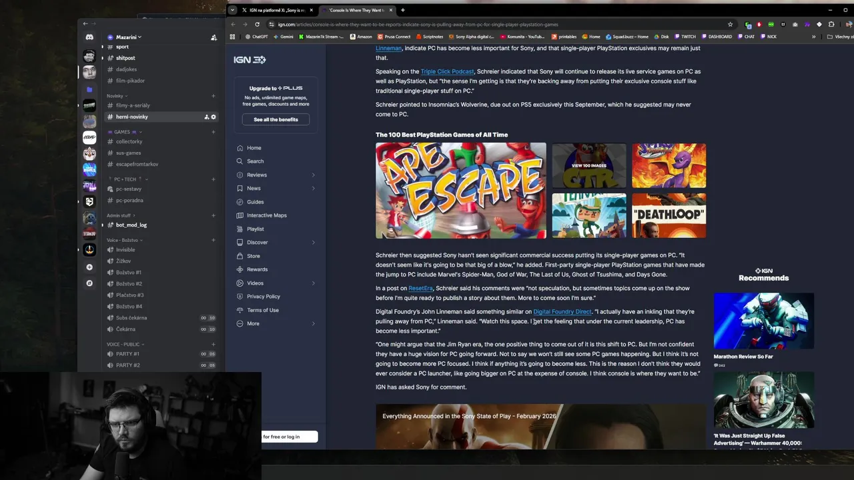Go back in Chrome browser
This screenshot has height=480, width=854.
click(x=233, y=24)
